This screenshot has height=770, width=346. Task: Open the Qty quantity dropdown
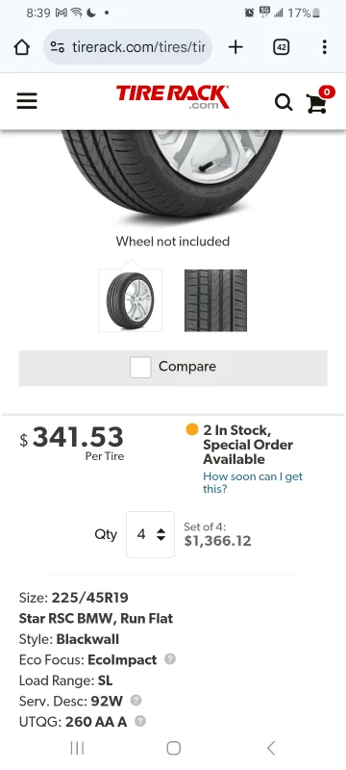coord(151,534)
